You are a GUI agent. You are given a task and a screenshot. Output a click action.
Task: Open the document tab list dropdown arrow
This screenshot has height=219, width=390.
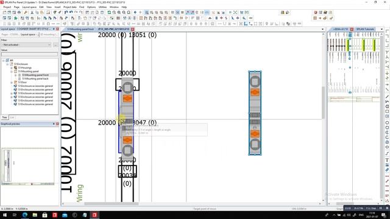(x=323, y=29)
